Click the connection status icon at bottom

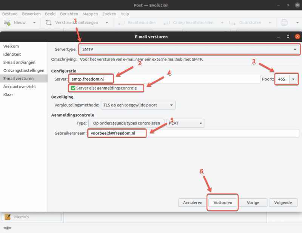coord(7,228)
